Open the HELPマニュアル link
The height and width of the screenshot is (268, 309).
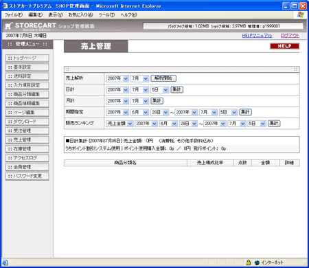pos(257,36)
